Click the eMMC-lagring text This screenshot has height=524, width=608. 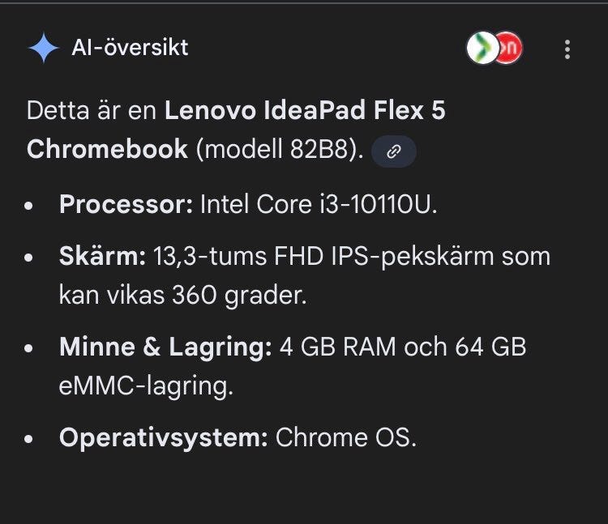tap(146, 386)
